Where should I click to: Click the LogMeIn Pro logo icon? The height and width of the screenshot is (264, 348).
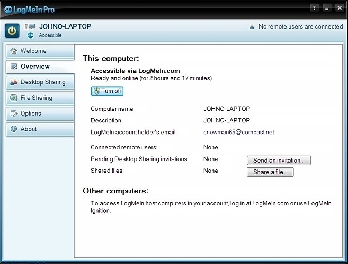click(x=8, y=10)
